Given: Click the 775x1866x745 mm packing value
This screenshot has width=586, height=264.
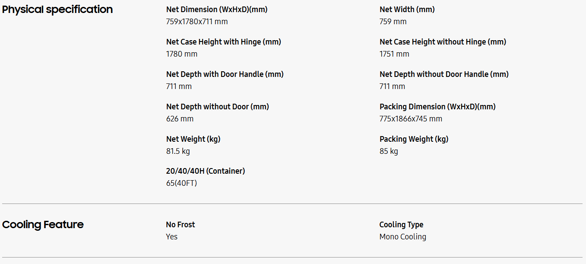Looking at the screenshot, I should [411, 119].
